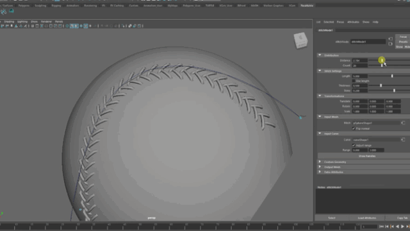
Task: Collapse the Transformations section
Action: pos(320,96)
